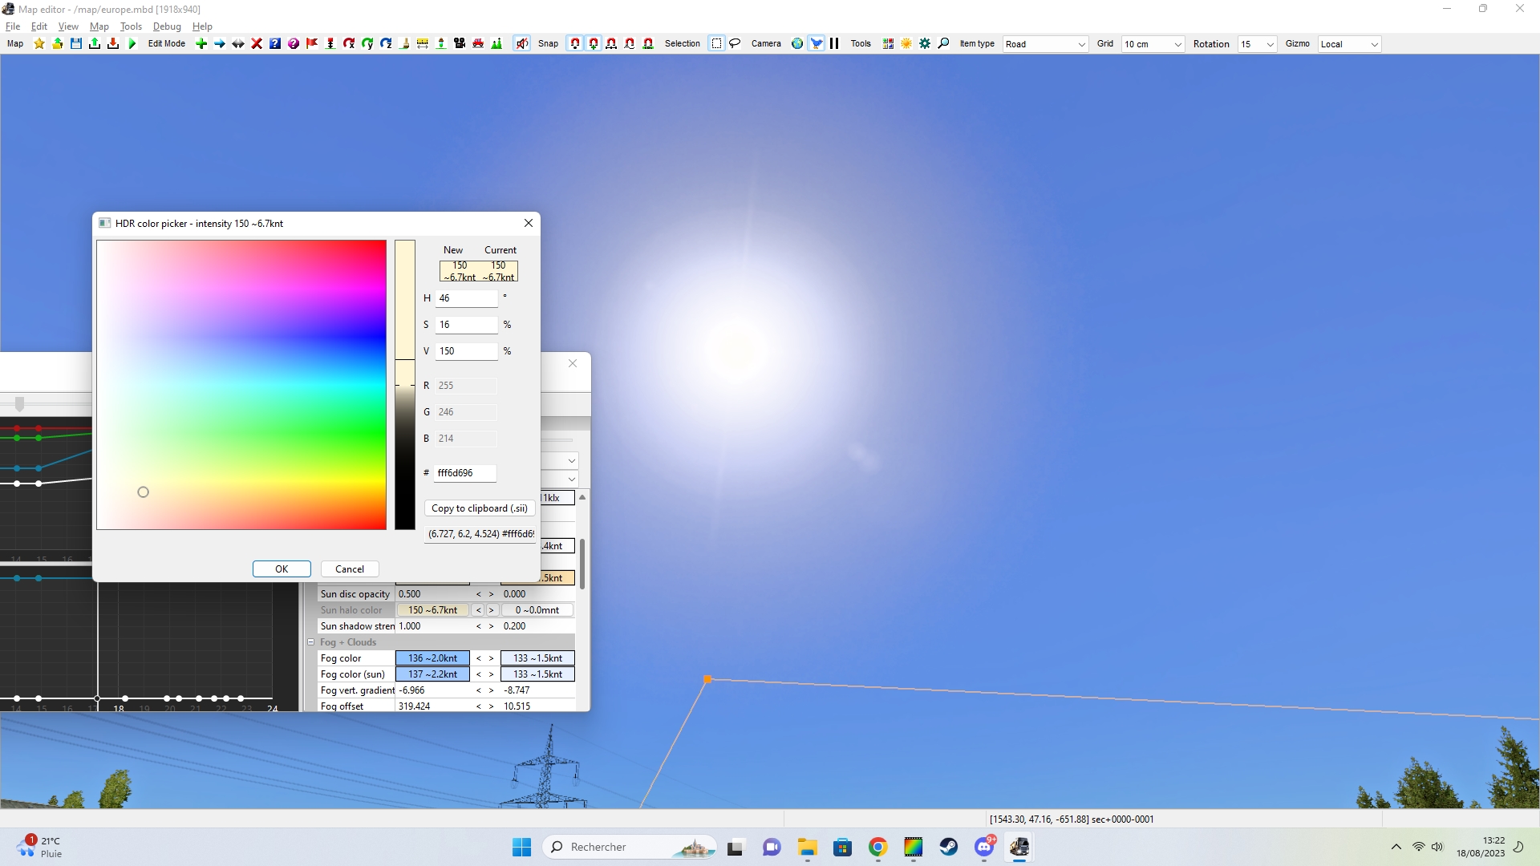Toggle the rectangle selection mode
The image size is (1540, 866).
pos(716,44)
